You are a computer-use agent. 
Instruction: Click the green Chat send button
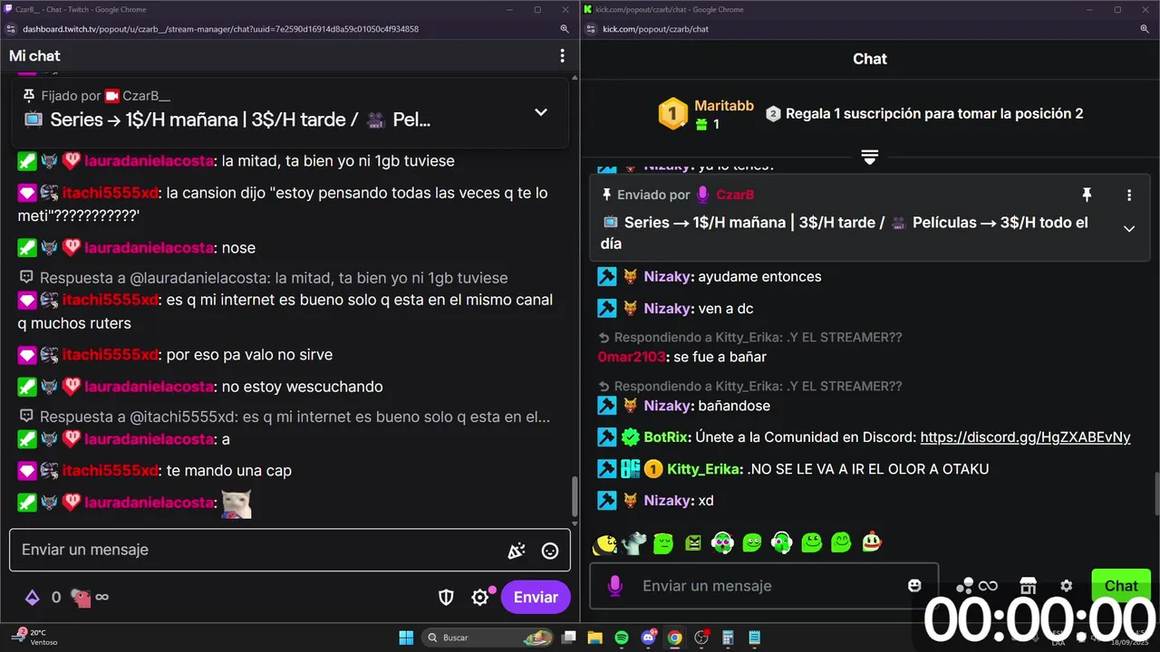[x=1121, y=586]
